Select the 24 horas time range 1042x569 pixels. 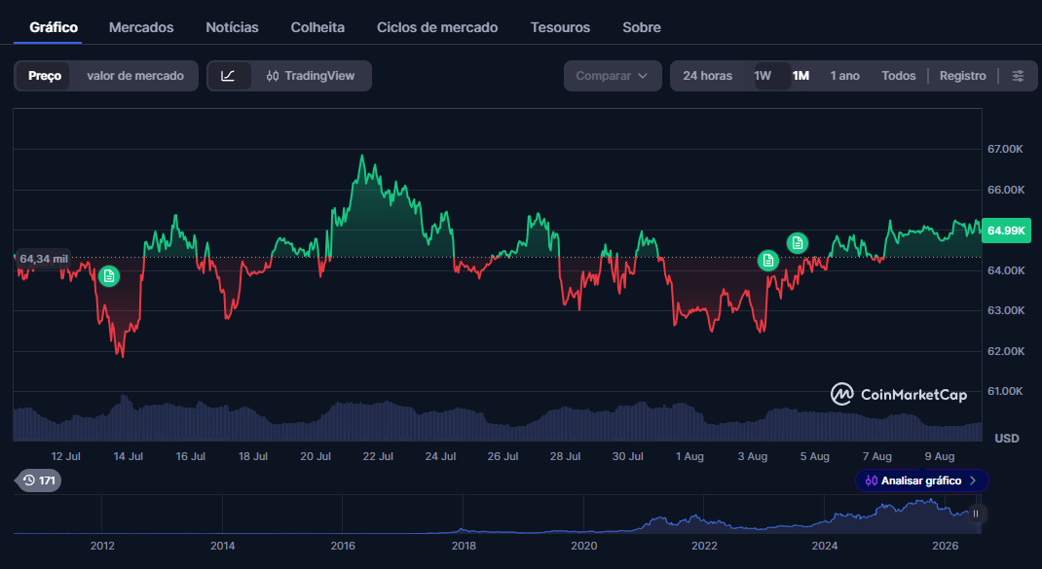(708, 76)
